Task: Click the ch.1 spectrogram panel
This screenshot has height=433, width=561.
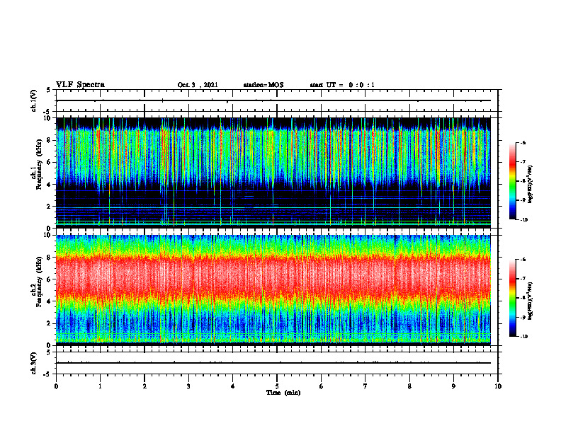Action: (x=273, y=173)
